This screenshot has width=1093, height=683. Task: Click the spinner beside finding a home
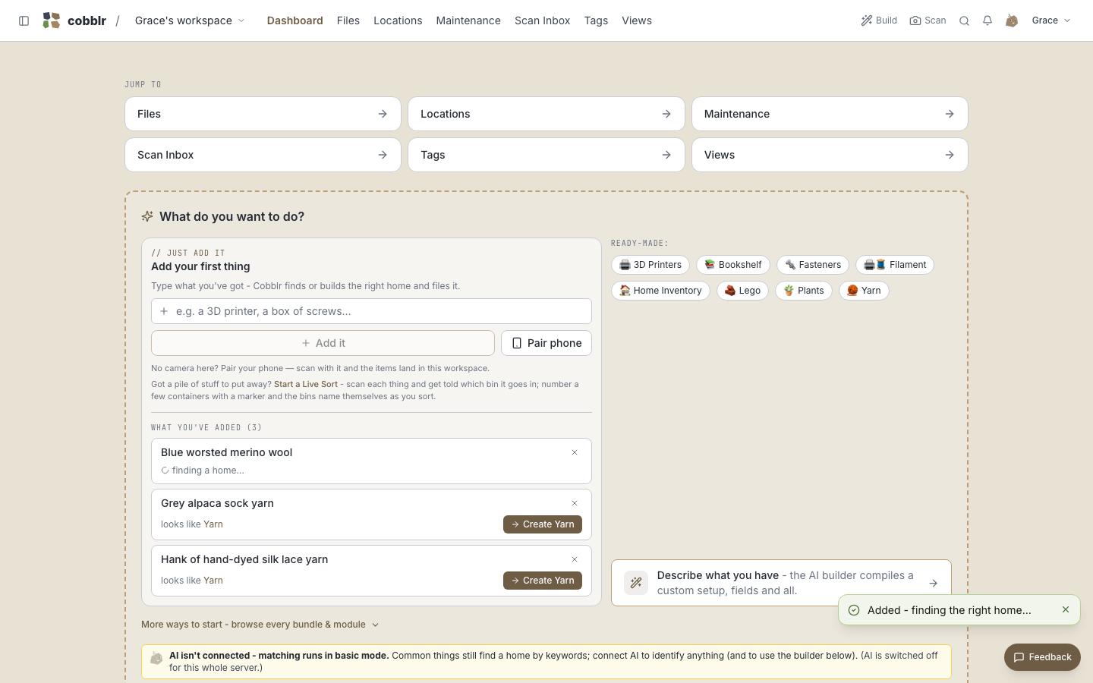[x=165, y=471]
